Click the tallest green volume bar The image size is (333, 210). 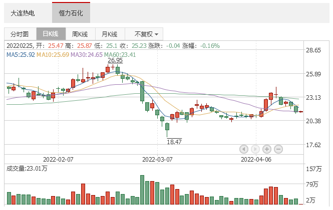(x=142, y=190)
